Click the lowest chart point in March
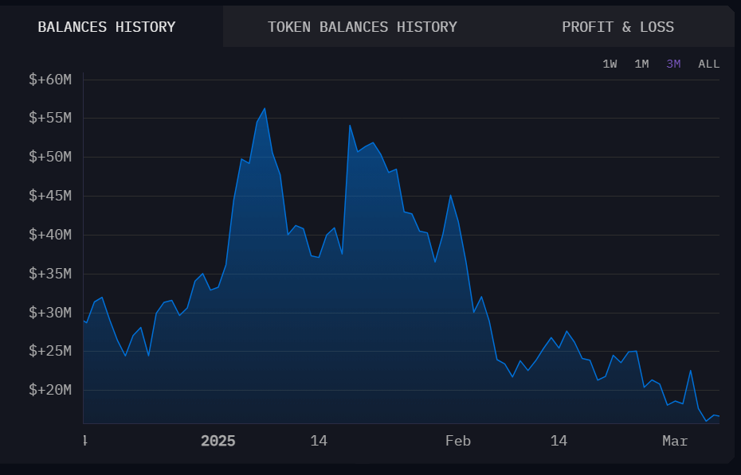 pos(706,421)
